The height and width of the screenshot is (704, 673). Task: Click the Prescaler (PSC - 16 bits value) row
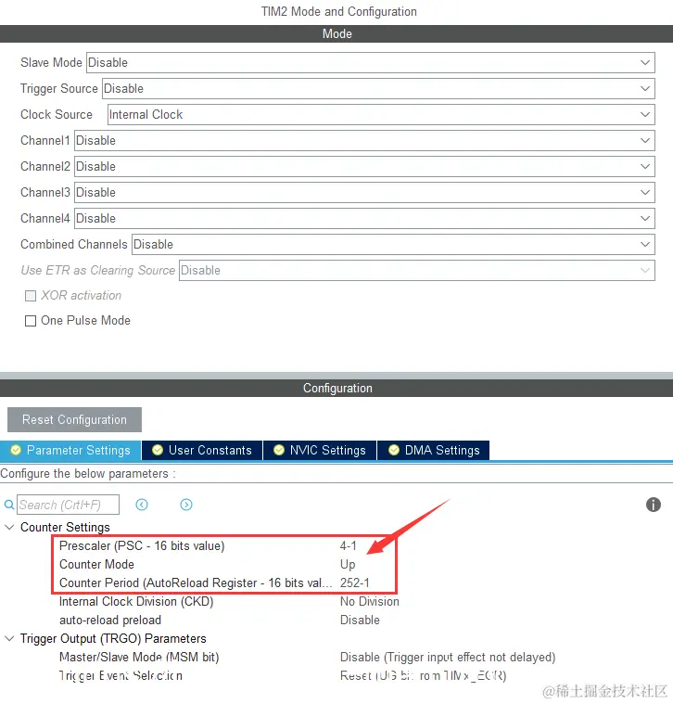coord(142,546)
